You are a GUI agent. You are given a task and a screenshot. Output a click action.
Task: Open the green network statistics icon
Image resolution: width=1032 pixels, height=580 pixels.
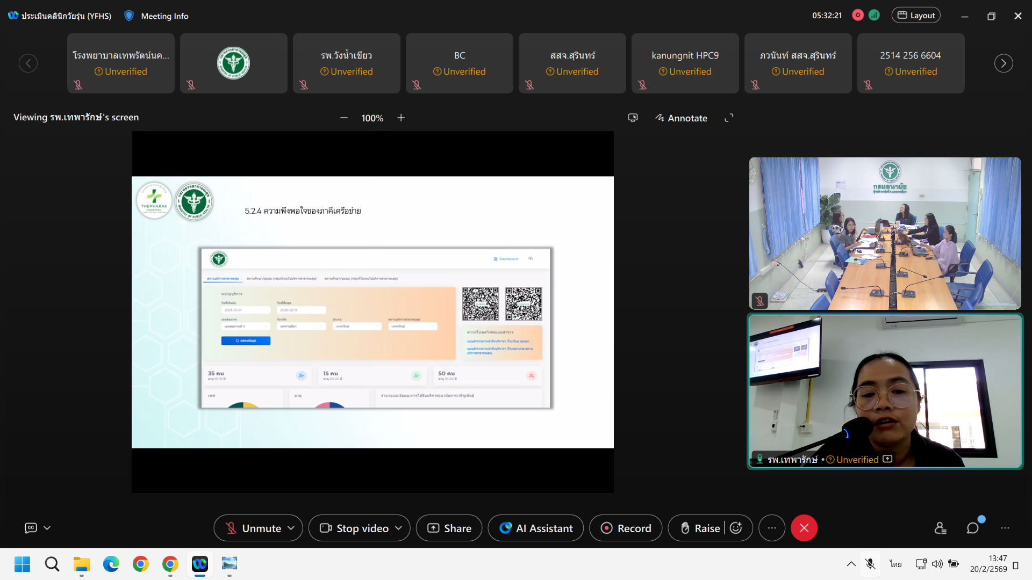[875, 16]
